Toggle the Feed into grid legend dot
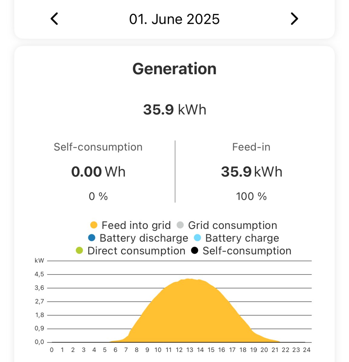The image size is (349, 362). click(x=94, y=225)
